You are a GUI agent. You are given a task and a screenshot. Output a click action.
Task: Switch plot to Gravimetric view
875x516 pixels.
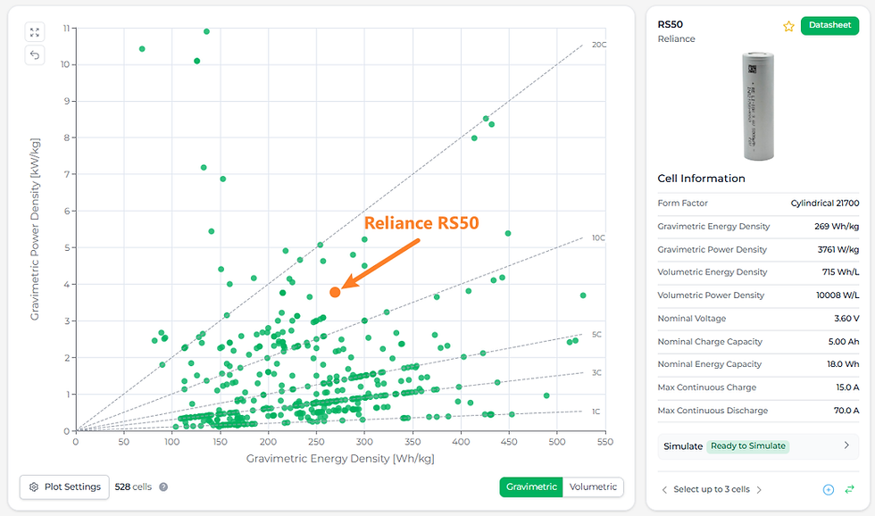pyautogui.click(x=531, y=487)
